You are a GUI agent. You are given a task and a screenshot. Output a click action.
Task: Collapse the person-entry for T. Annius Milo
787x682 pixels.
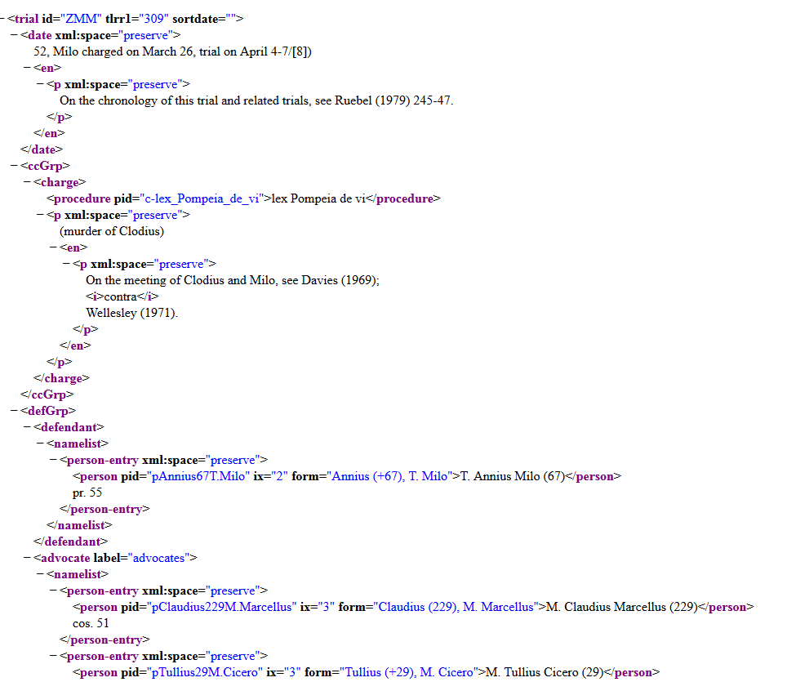pyautogui.click(x=53, y=460)
